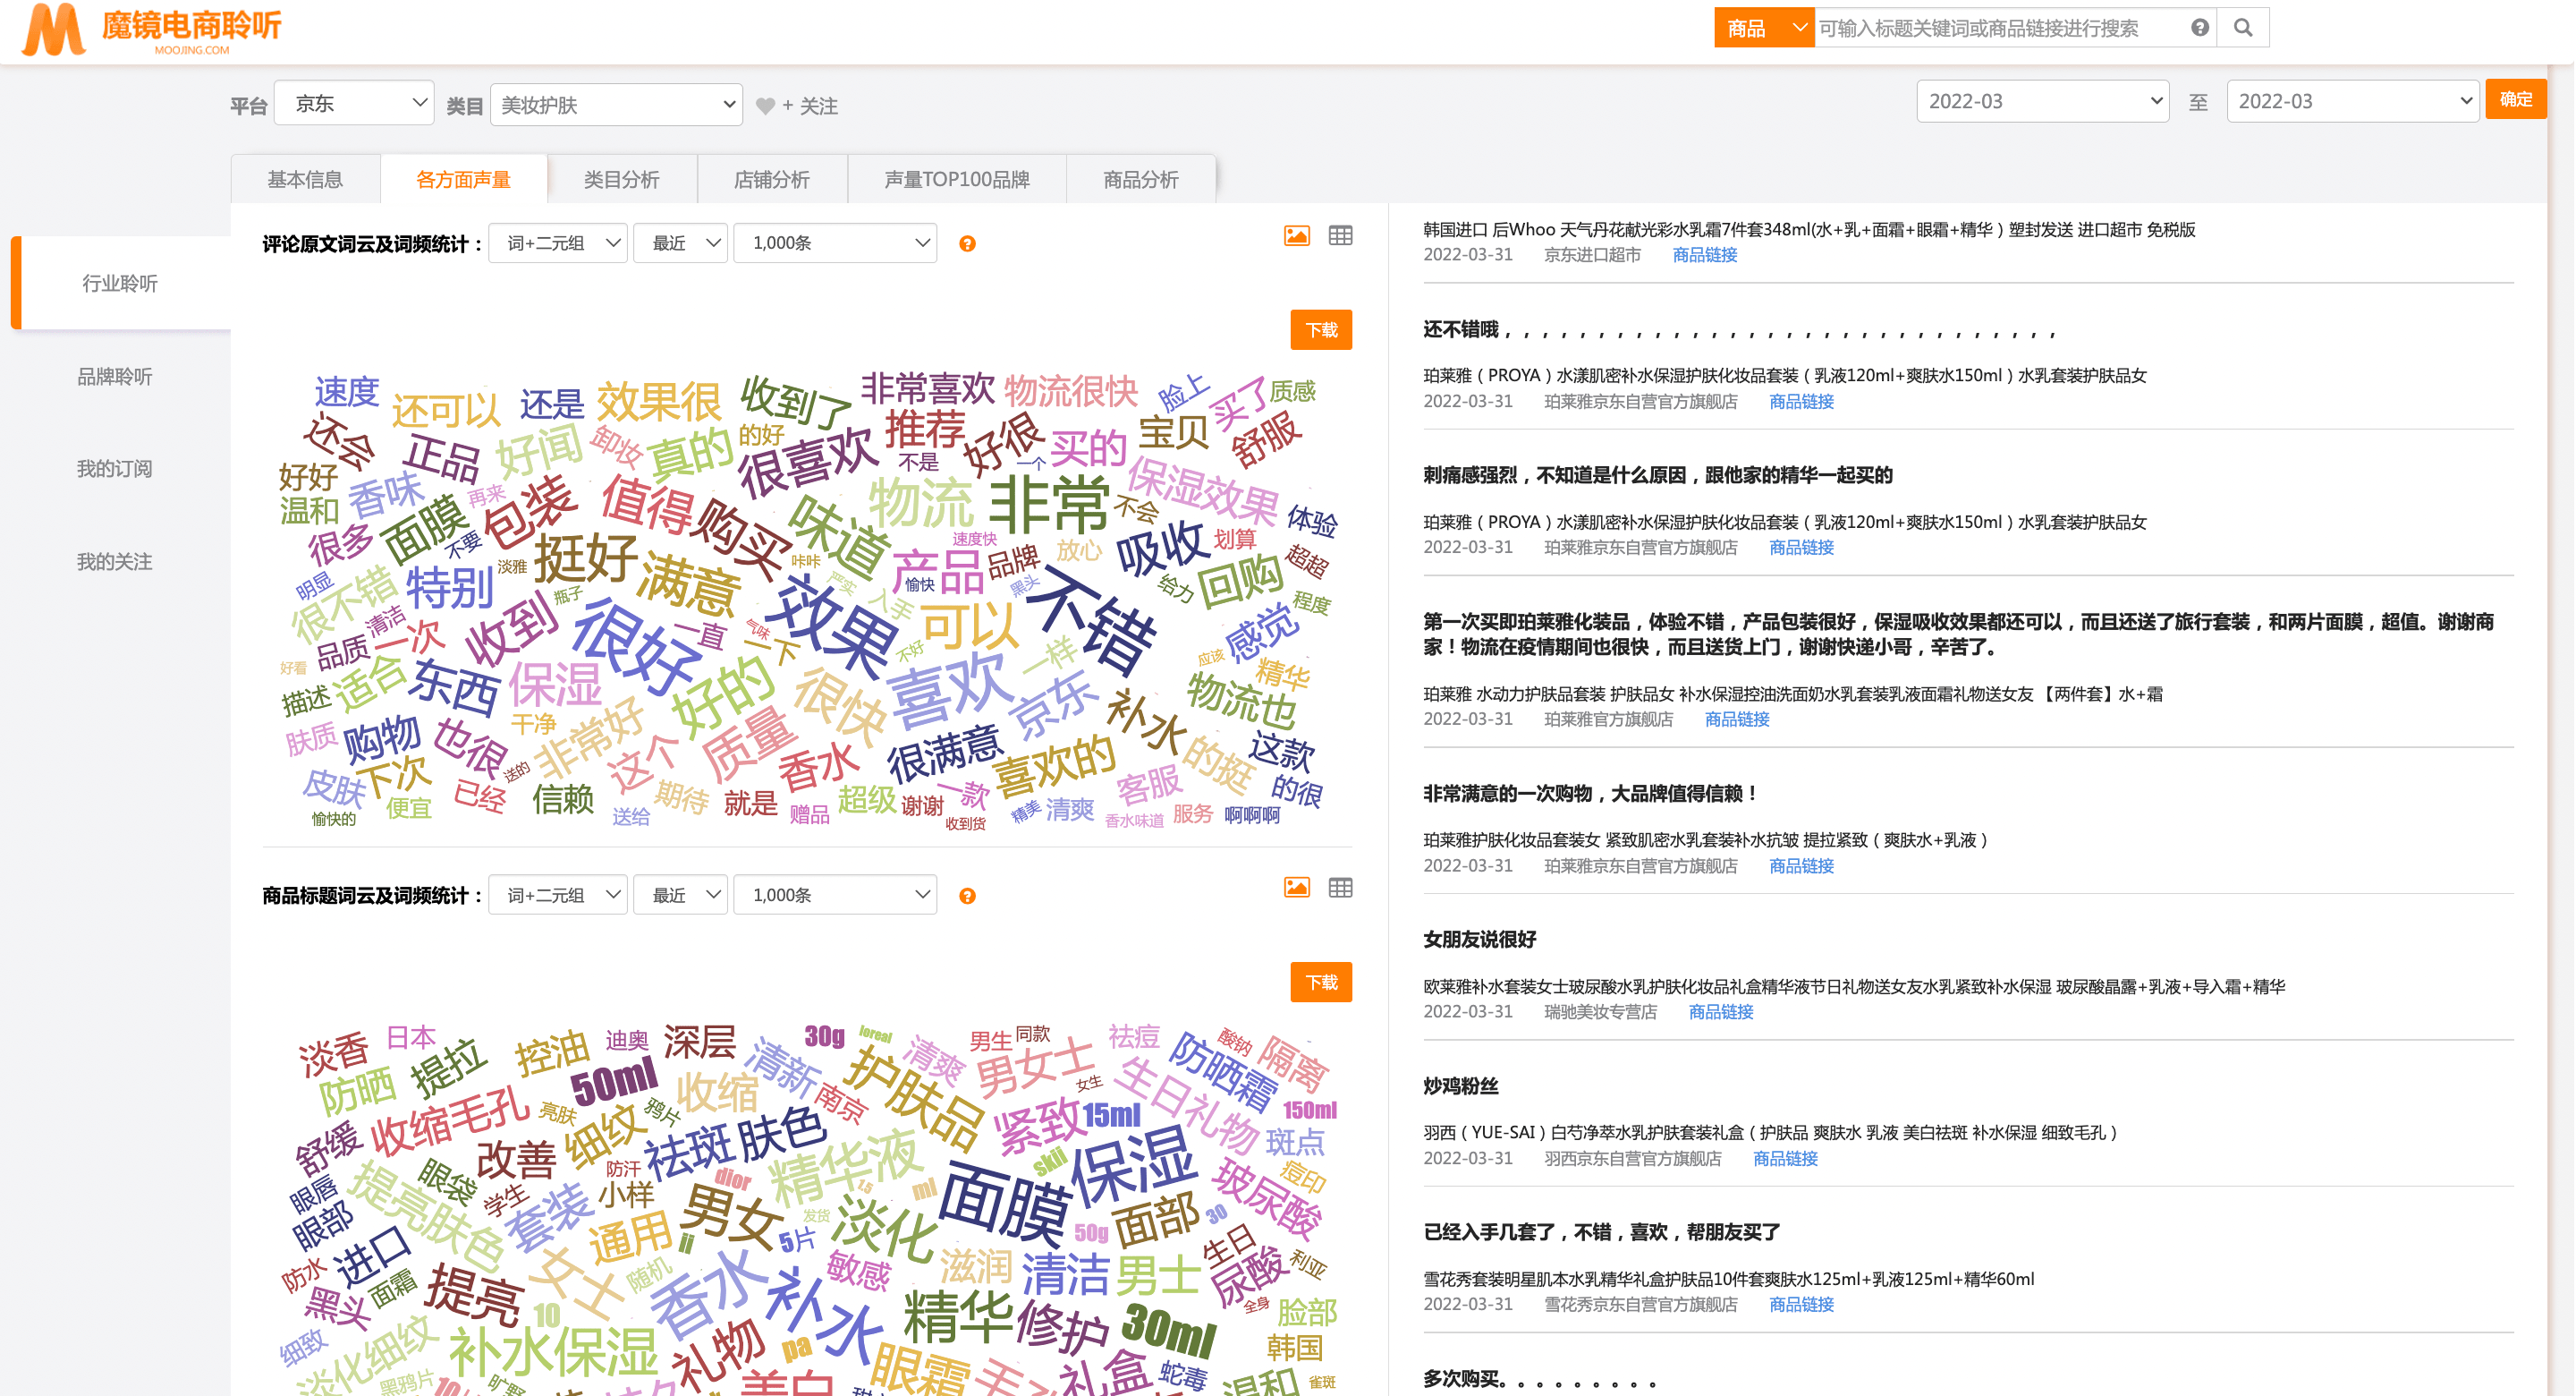Click the help icon beside title word cloud

[x=967, y=897]
